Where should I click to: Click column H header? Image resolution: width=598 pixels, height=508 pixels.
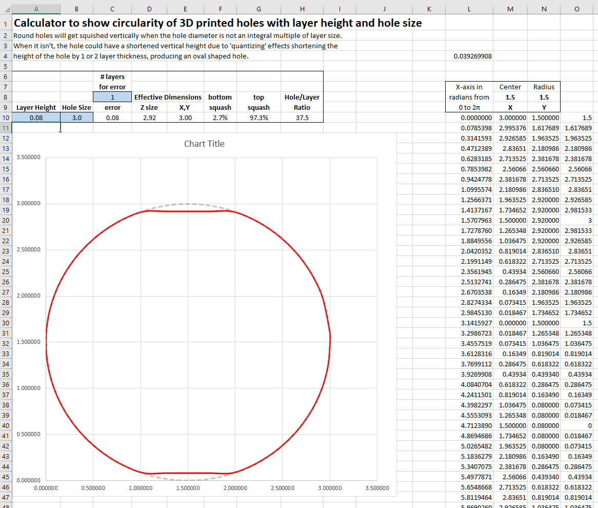coord(302,9)
